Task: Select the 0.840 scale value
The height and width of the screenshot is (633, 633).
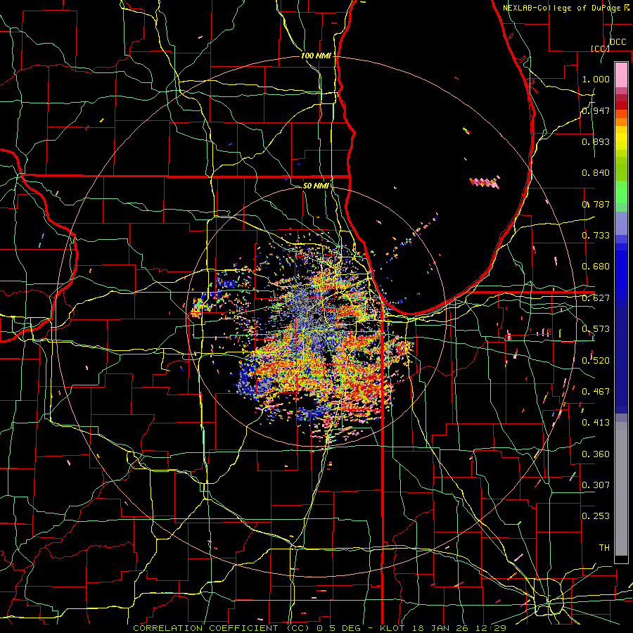Action: point(596,173)
